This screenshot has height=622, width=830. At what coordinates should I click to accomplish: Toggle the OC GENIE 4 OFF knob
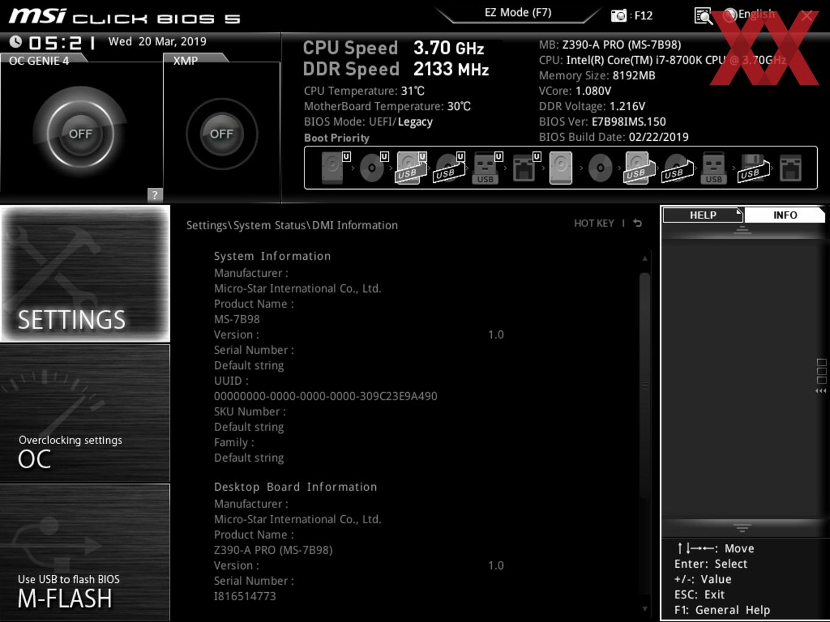(x=80, y=134)
